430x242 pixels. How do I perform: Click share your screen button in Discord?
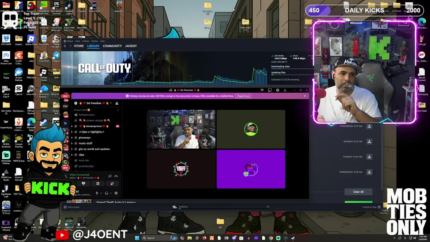pyautogui.click(x=83, y=184)
